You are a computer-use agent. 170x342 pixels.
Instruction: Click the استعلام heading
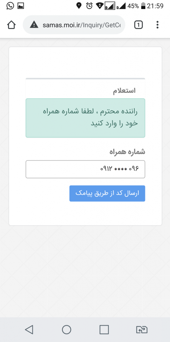point(124,91)
